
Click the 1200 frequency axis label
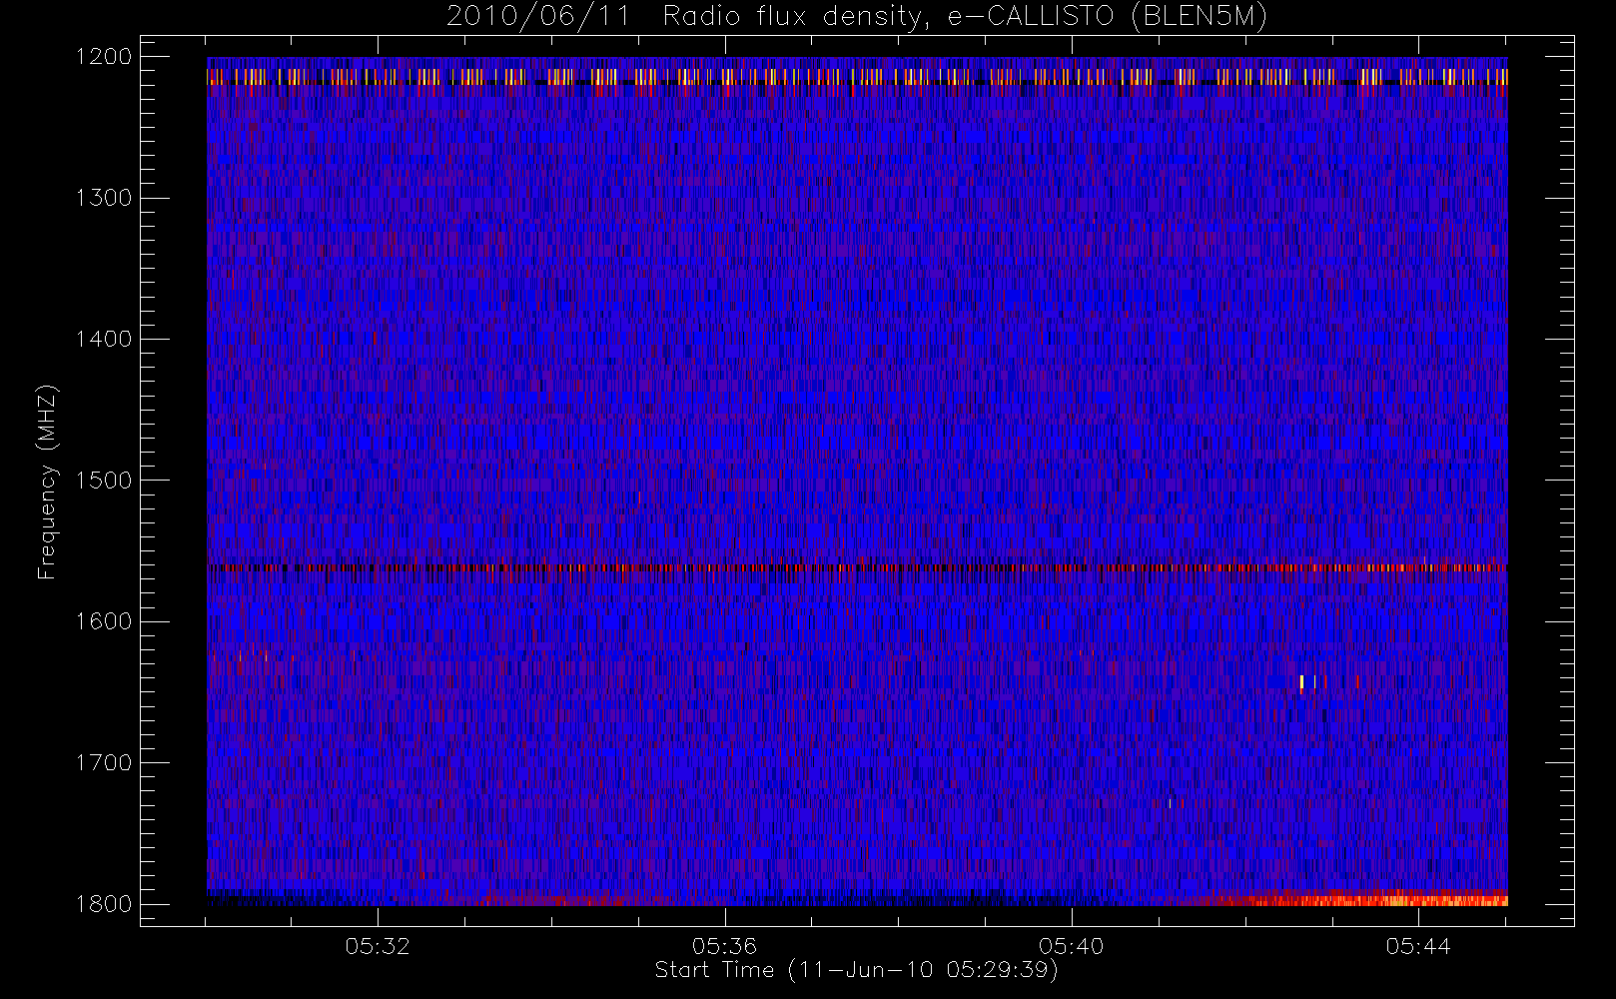click(104, 57)
